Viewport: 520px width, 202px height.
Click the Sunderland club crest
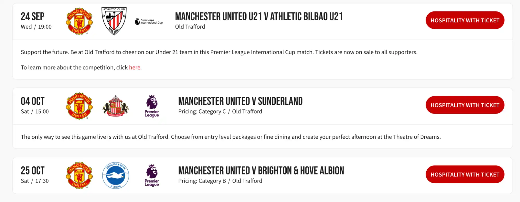115,106
